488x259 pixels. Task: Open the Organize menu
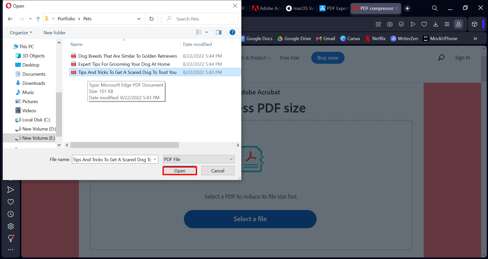21,33
